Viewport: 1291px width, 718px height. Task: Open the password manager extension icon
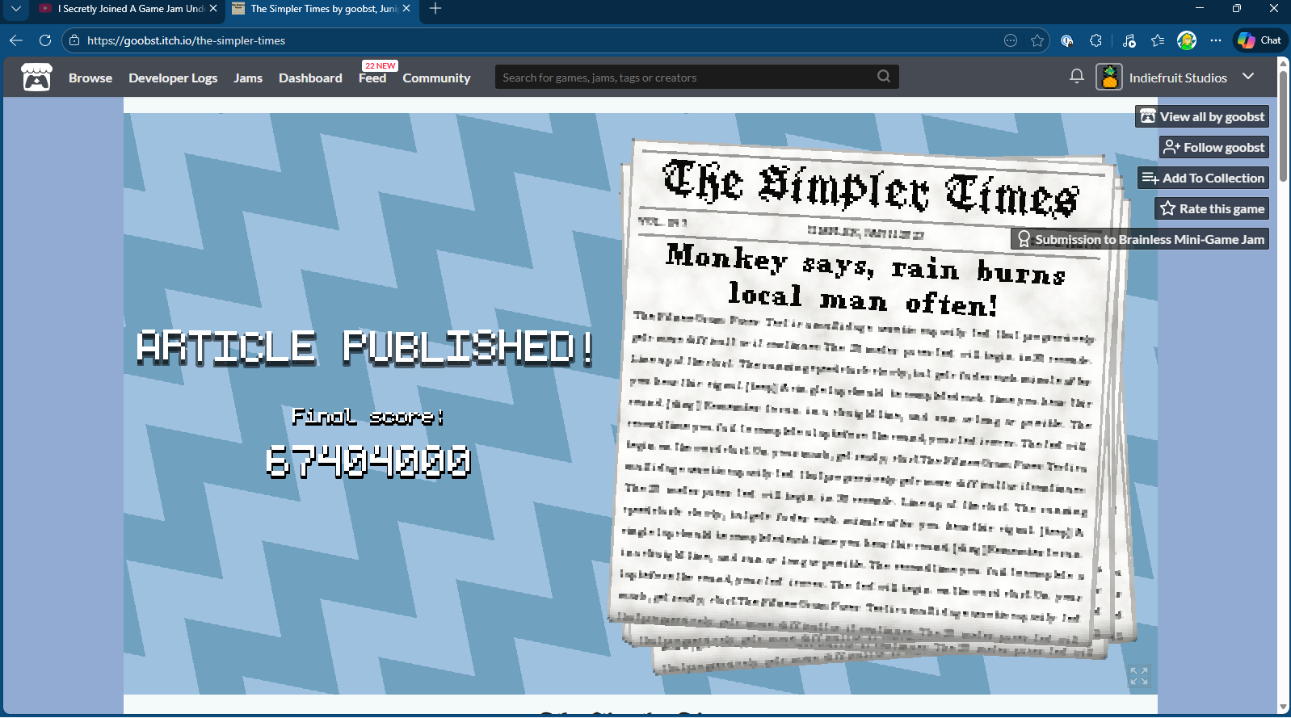pos(1067,40)
